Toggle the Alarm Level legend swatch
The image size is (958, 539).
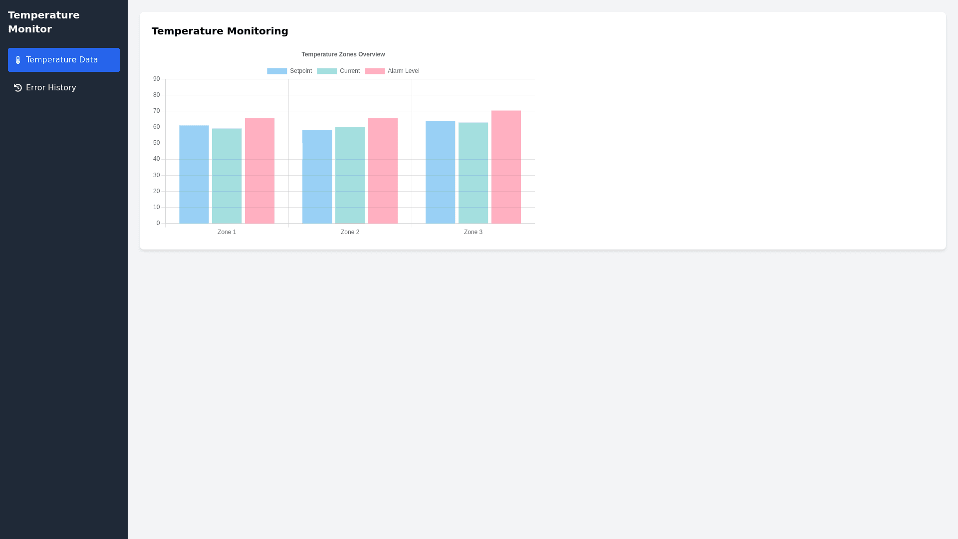click(375, 71)
